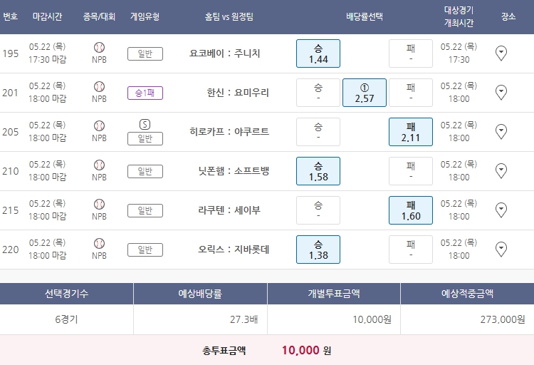The width and height of the screenshot is (534, 365).
Task: Select the 패 option for match 195
Action: point(411,53)
